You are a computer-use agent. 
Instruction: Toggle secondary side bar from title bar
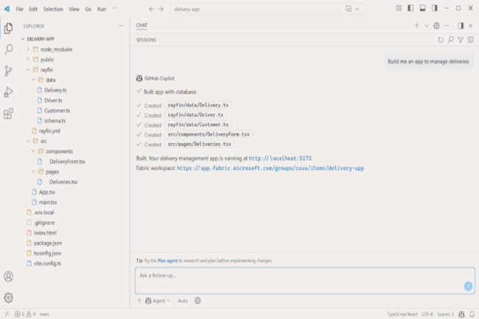(x=434, y=8)
